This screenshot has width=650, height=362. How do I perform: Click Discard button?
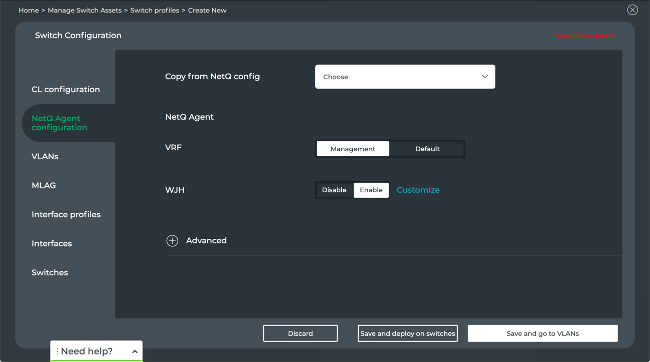tap(300, 333)
